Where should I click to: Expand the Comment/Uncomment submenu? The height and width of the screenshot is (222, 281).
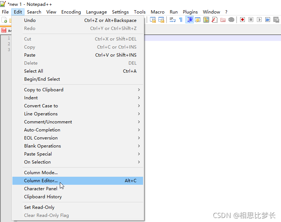click(78, 122)
